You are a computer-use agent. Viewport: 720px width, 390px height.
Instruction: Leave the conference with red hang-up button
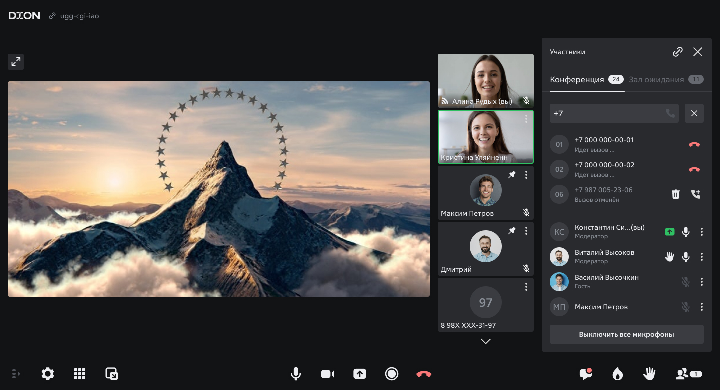424,374
